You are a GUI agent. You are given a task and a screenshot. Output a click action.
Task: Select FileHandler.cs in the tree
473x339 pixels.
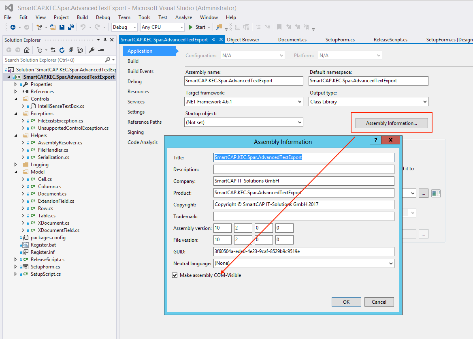pos(53,150)
